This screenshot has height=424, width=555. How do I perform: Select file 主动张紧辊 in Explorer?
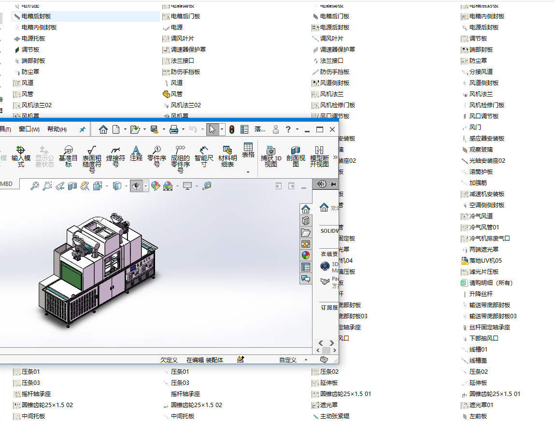331,416
